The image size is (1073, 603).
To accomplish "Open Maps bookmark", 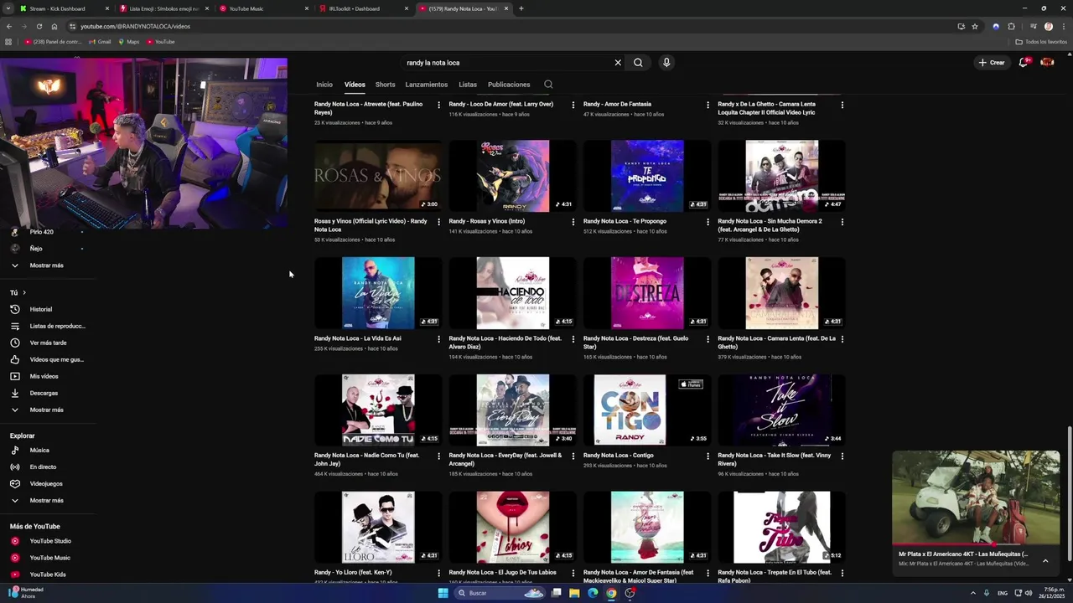I will 128,42.
